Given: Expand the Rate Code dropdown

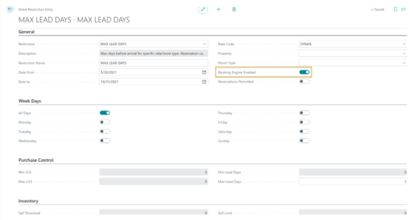Looking at the screenshot, I should pos(404,44).
